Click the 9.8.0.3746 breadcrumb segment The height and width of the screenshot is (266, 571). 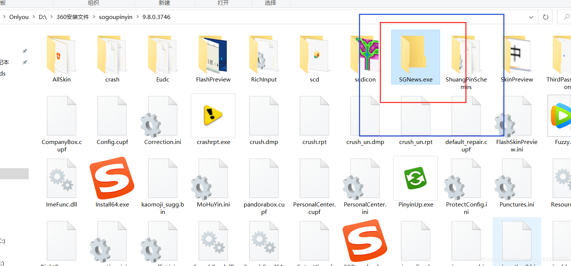tap(156, 17)
